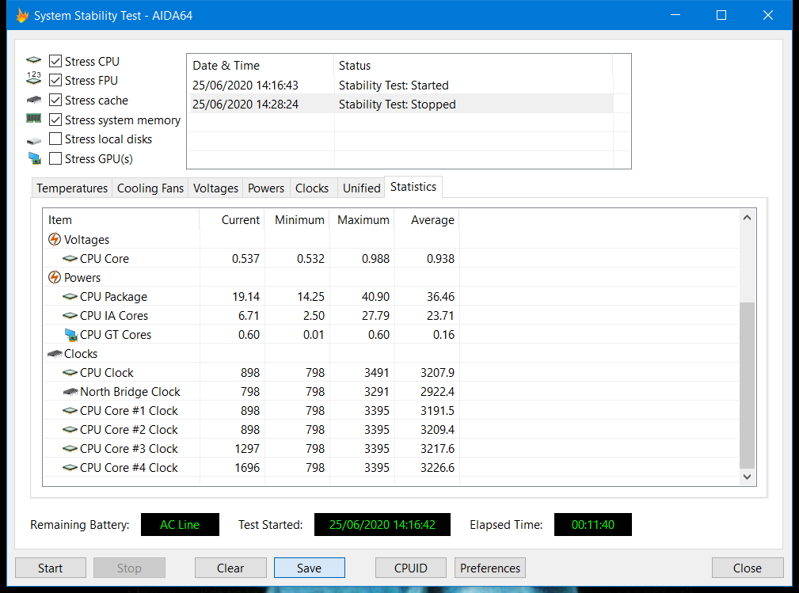This screenshot has width=799, height=593.
Task: Open the CPUID panel button
Action: [411, 568]
